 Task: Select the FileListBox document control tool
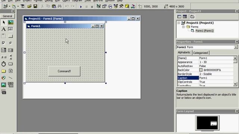pyautogui.click(x=10, y=71)
